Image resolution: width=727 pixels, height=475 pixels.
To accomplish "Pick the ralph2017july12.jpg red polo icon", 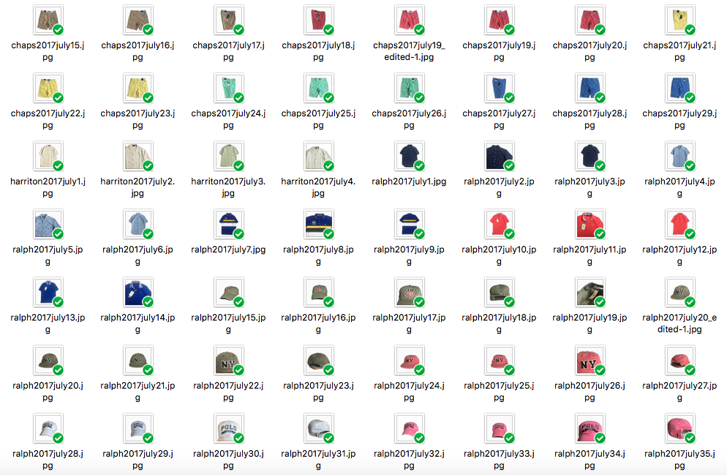I will (x=679, y=225).
